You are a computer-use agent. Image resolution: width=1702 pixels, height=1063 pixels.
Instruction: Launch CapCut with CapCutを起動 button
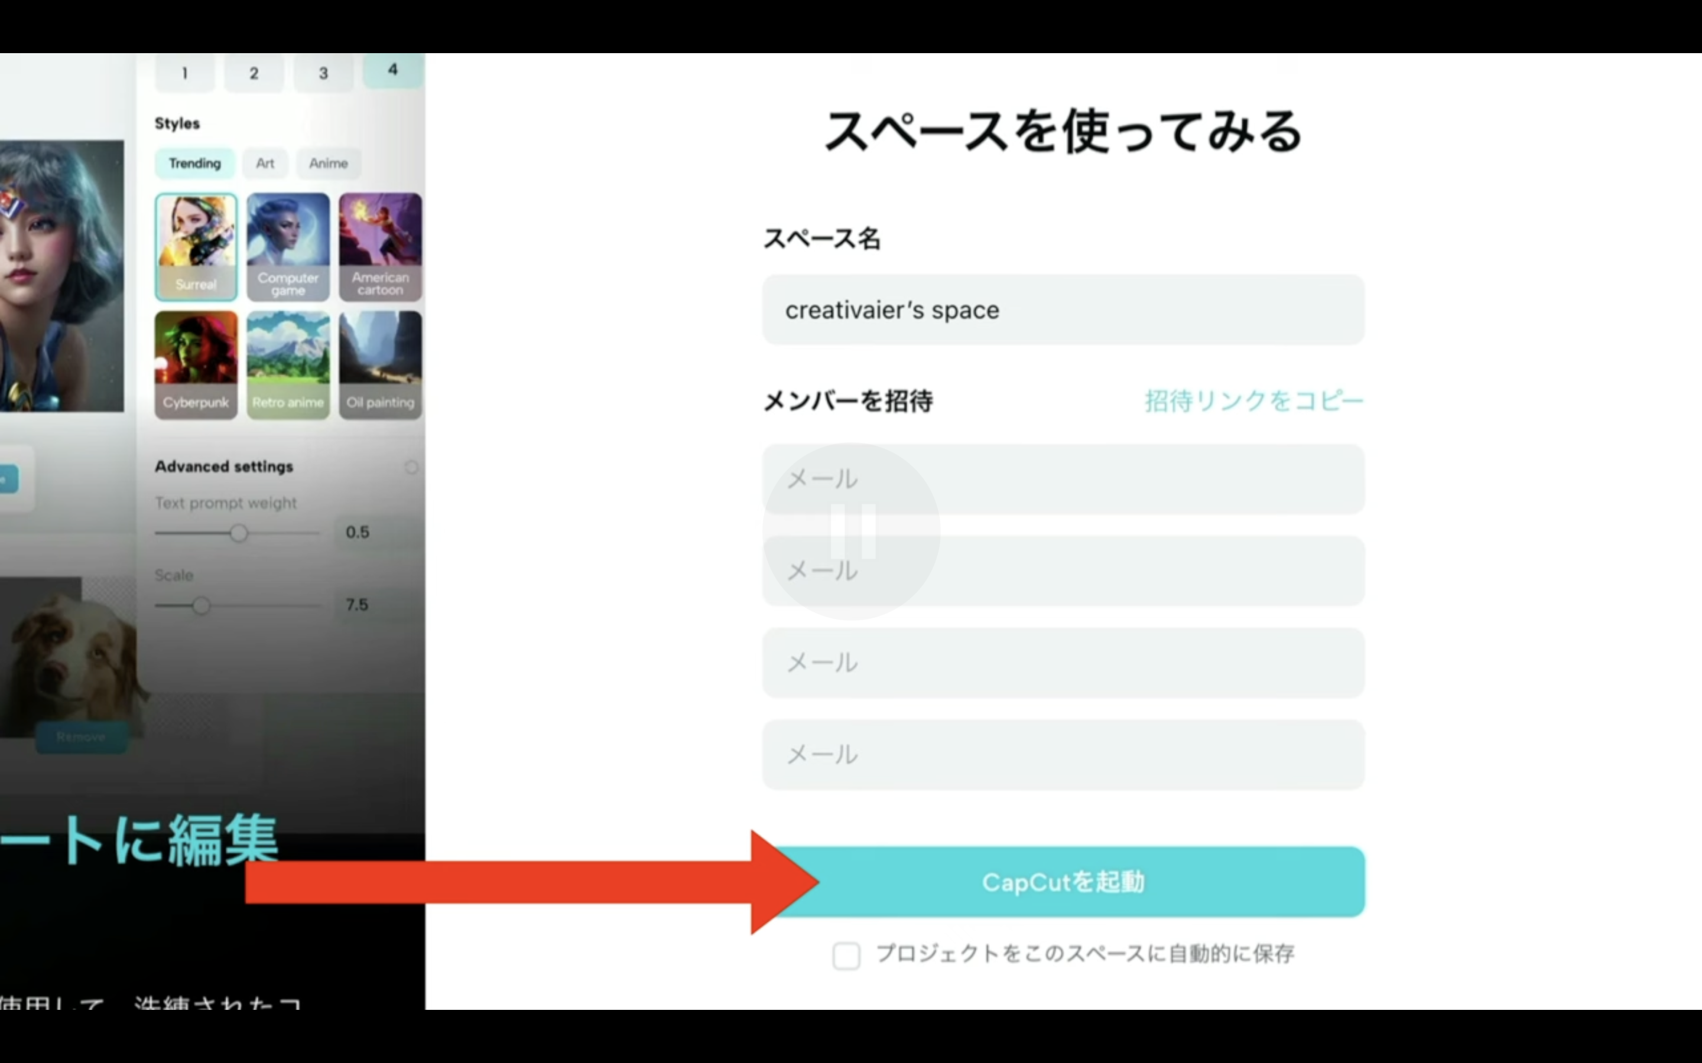[x=1063, y=882]
